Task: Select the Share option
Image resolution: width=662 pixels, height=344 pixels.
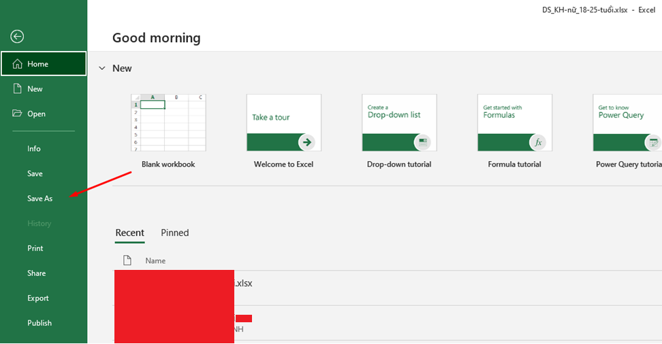Action: pyautogui.click(x=37, y=273)
